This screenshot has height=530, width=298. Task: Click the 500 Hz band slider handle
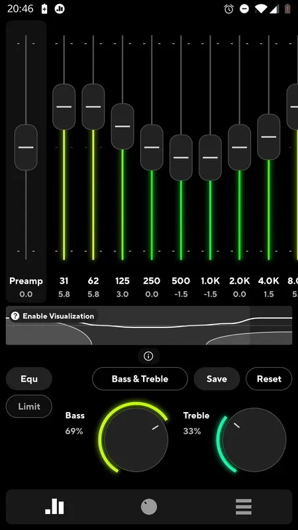coord(181,158)
